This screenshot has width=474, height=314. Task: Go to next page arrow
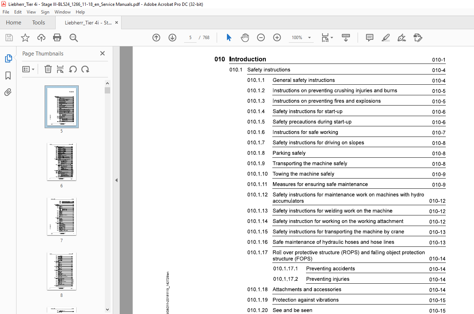tap(172, 38)
